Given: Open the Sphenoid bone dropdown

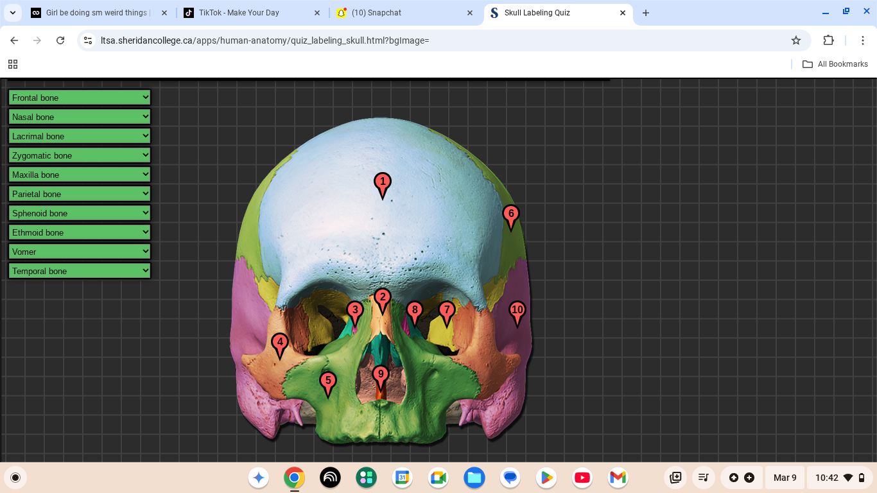Looking at the screenshot, I should (80, 213).
